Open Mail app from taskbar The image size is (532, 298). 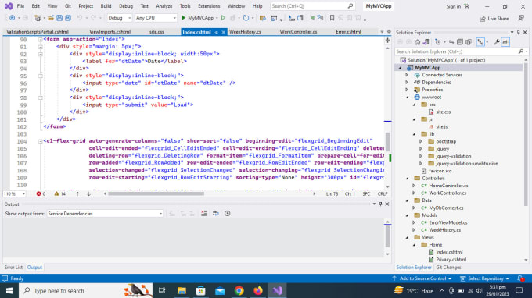(x=220, y=290)
